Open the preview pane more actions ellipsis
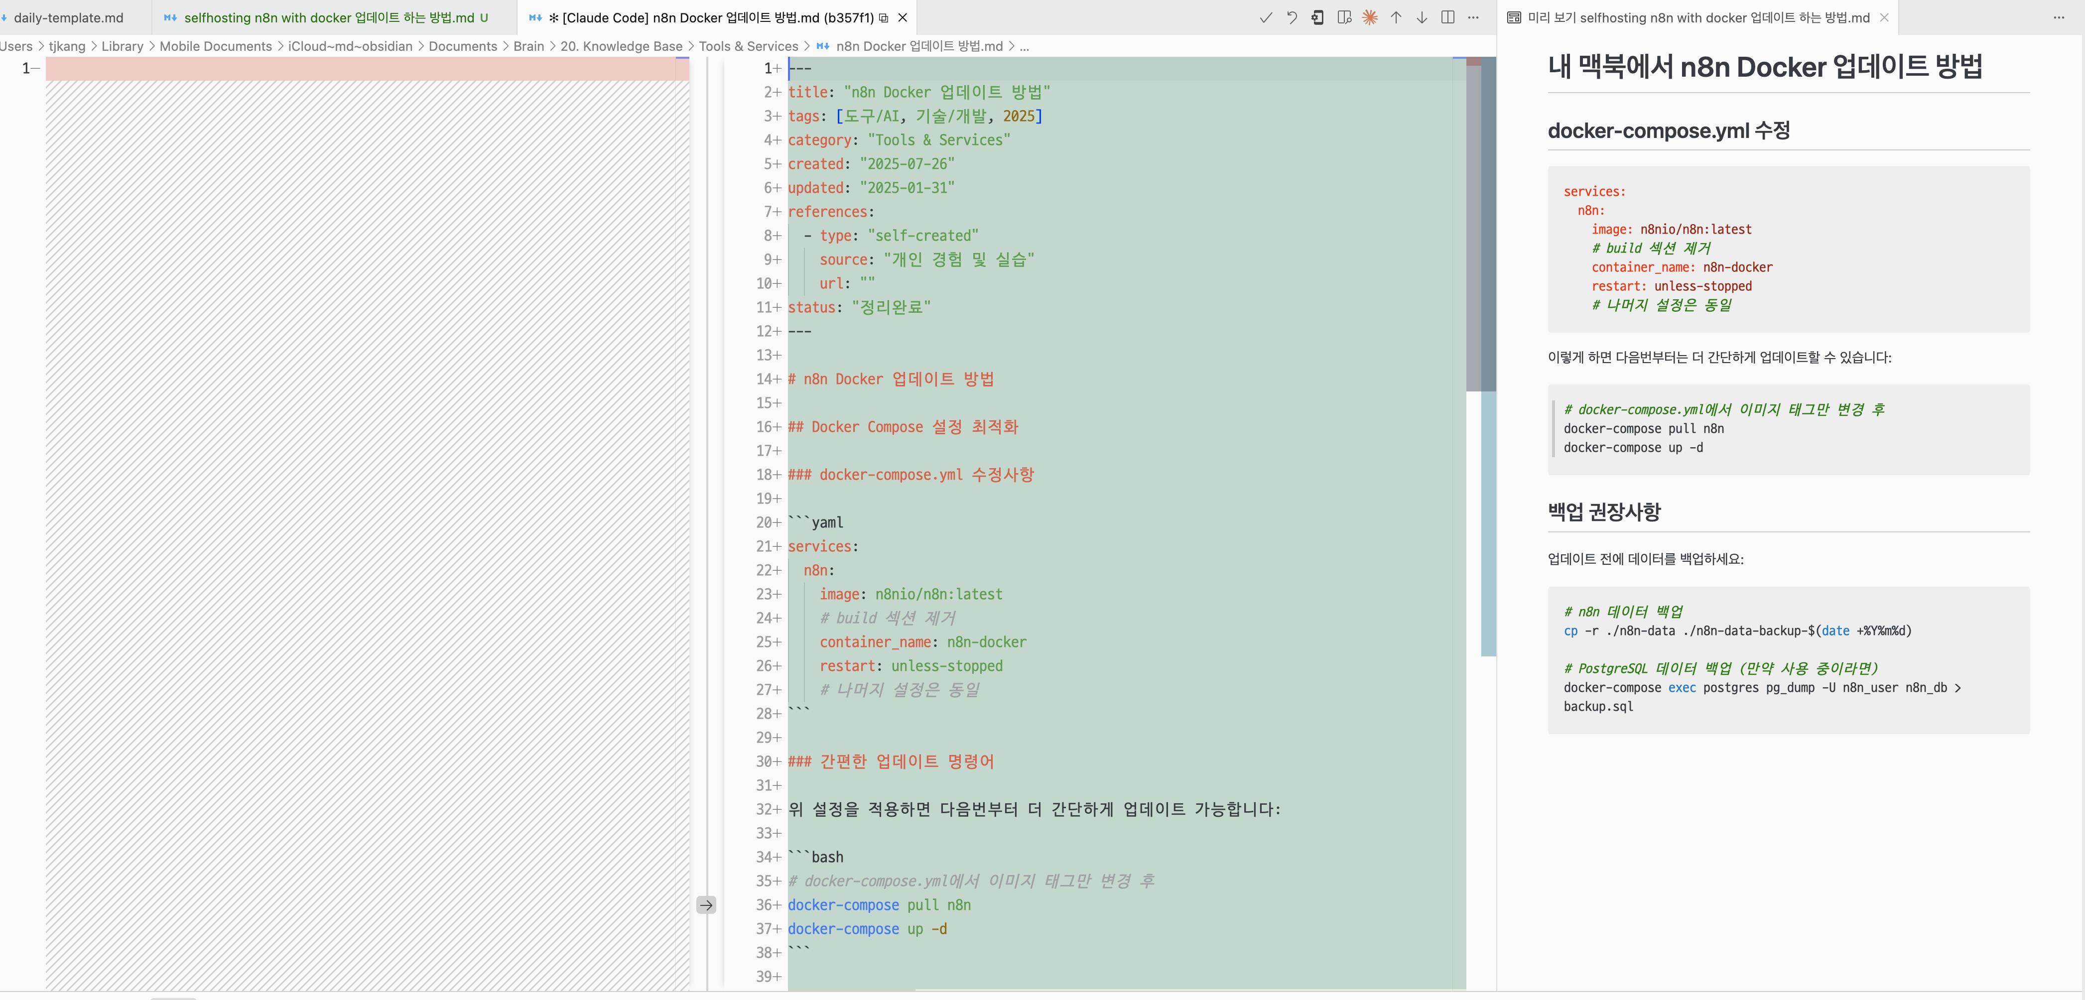Image resolution: width=2085 pixels, height=1000 pixels. point(2058,17)
